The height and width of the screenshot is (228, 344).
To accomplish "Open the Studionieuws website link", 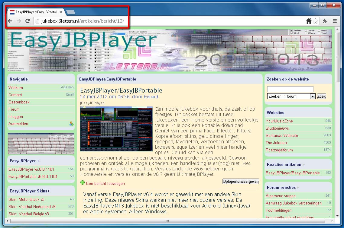I will coord(277,128).
